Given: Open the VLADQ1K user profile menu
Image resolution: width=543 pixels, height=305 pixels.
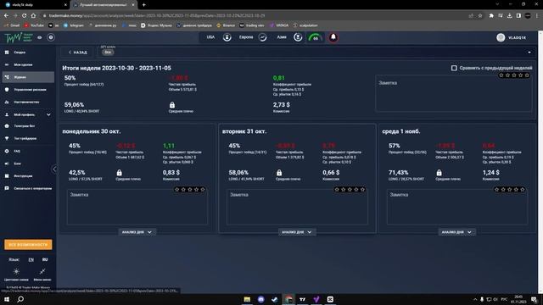Looking at the screenshot, I should tap(511, 37).
